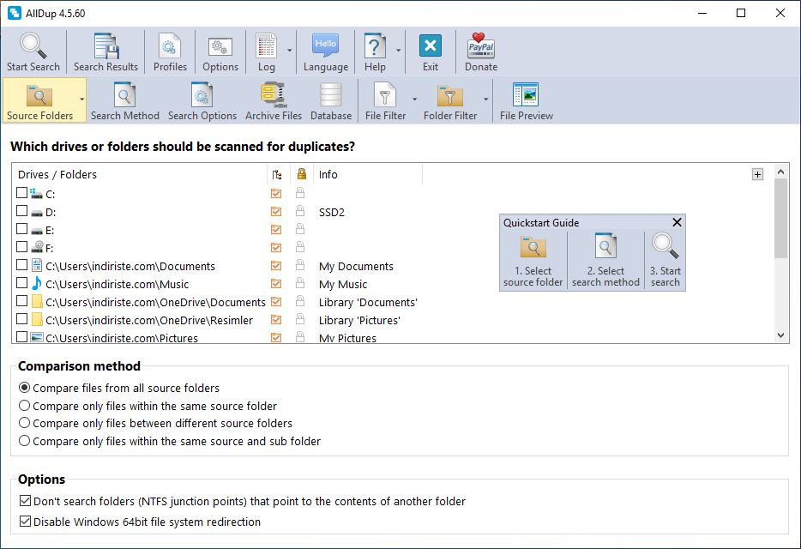
Task: Select the C:\Users\indiriste.com\Documents row text
Action: pyautogui.click(x=130, y=266)
